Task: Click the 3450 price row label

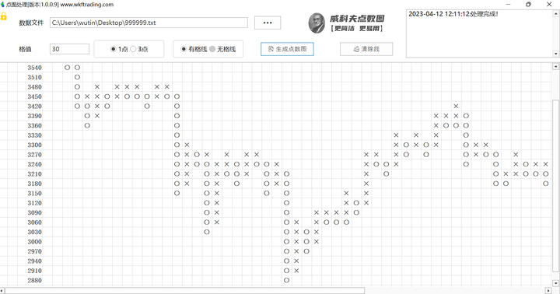Action: (35, 96)
